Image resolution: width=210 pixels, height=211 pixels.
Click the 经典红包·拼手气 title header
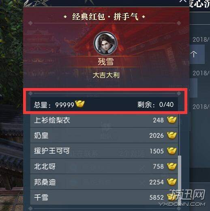tap(105, 17)
